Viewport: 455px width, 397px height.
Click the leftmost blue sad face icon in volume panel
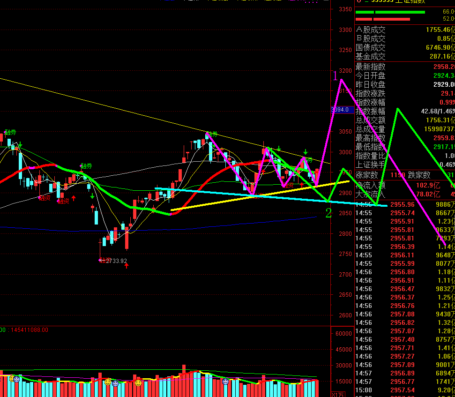coord(17,379)
